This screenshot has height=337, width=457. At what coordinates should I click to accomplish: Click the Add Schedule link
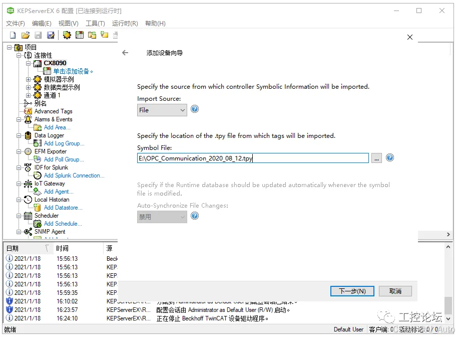coord(63,224)
